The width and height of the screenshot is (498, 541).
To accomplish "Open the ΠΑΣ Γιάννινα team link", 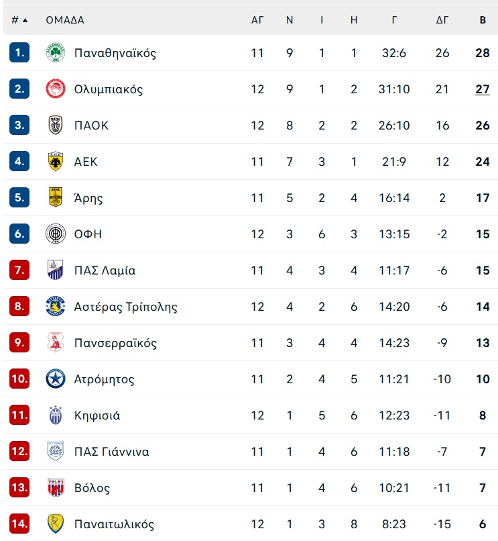I will [x=112, y=452].
